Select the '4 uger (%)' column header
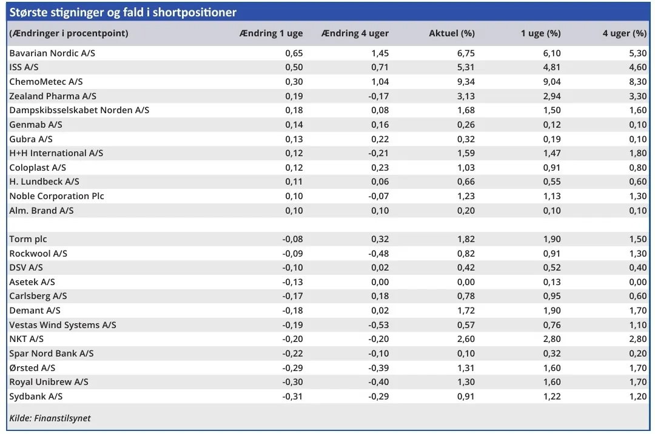655x434 pixels. tap(624, 33)
